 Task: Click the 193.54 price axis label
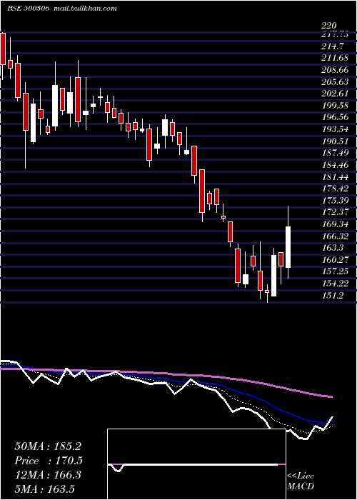click(335, 130)
